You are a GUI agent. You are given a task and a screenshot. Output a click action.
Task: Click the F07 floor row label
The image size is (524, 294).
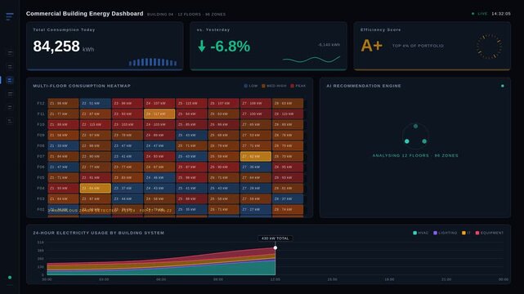pos(41,156)
